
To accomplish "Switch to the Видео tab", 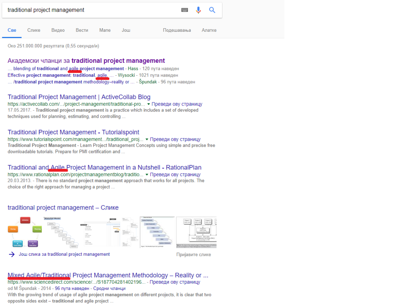I will pos(58,30).
